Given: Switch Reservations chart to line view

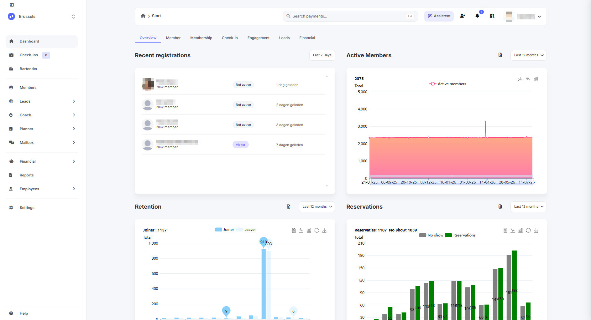Looking at the screenshot, I should (x=513, y=231).
